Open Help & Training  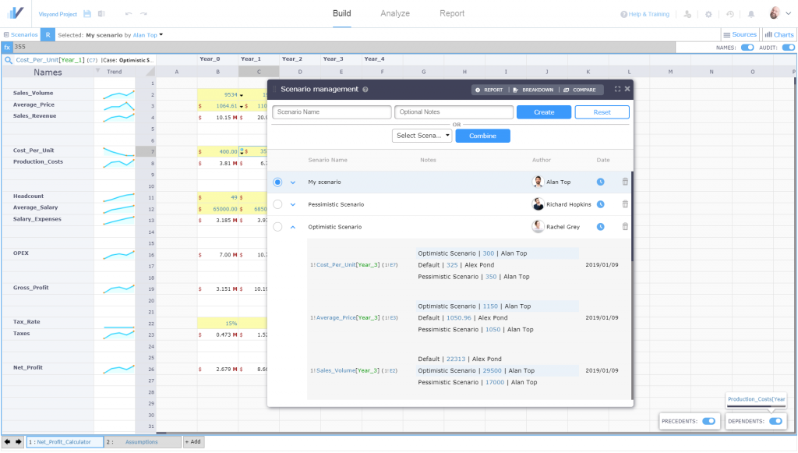[x=644, y=14]
